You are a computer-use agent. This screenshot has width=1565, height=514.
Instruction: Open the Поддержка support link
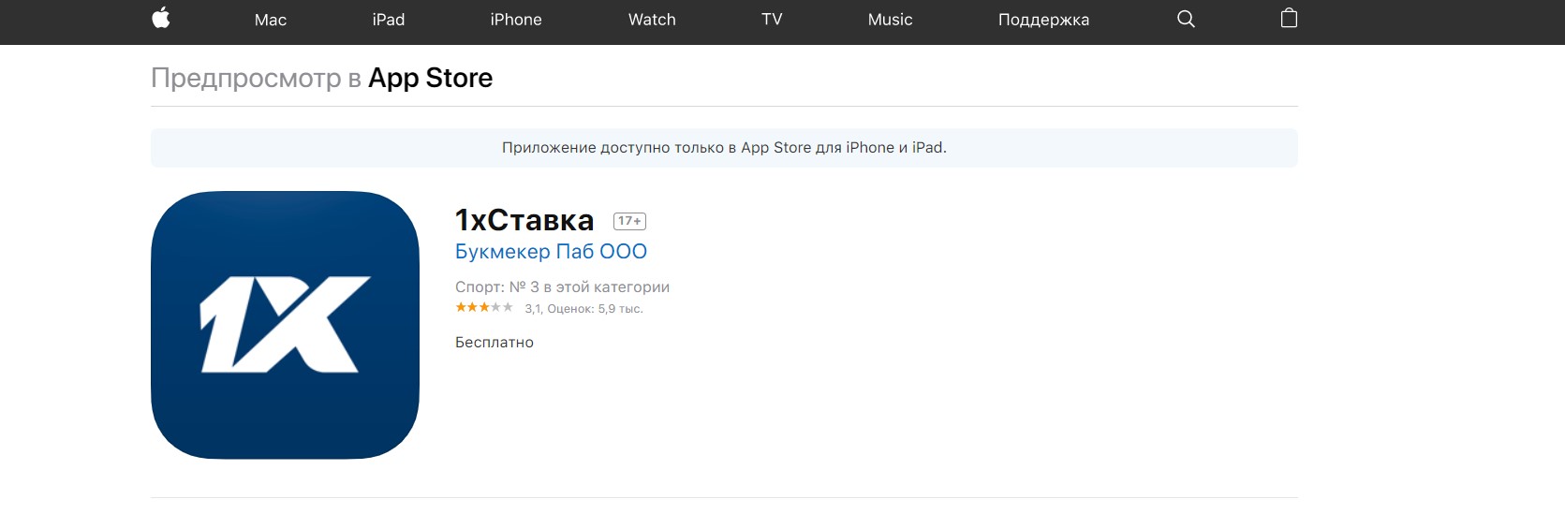pyautogui.click(x=1043, y=20)
